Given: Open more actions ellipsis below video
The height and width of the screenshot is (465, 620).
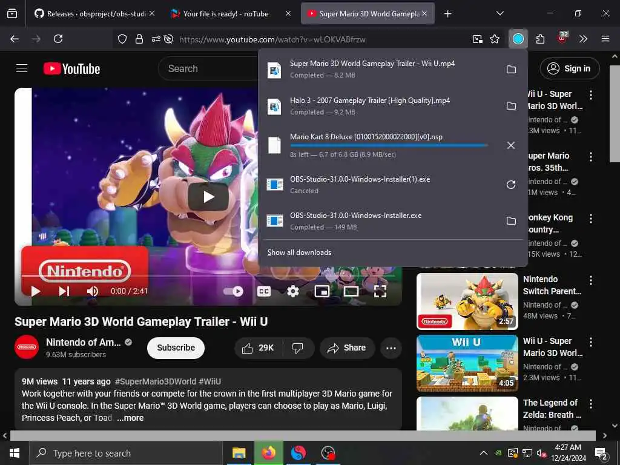Looking at the screenshot, I should point(391,348).
